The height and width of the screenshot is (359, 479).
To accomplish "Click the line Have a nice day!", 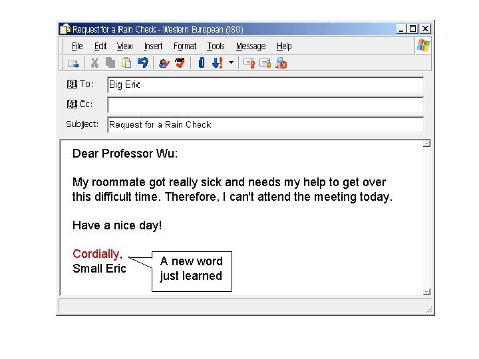I will (x=117, y=225).
